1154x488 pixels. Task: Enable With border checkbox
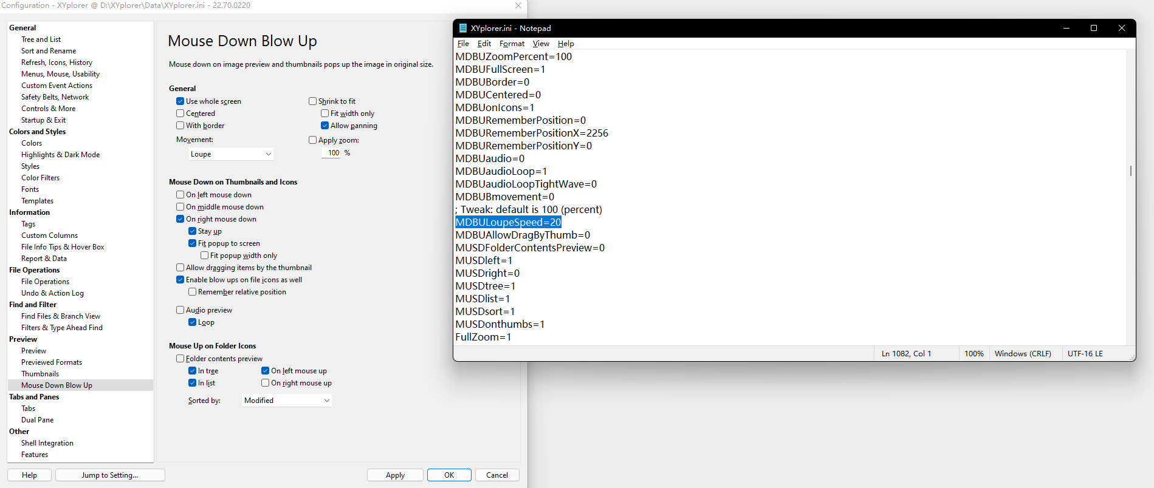pyautogui.click(x=180, y=126)
